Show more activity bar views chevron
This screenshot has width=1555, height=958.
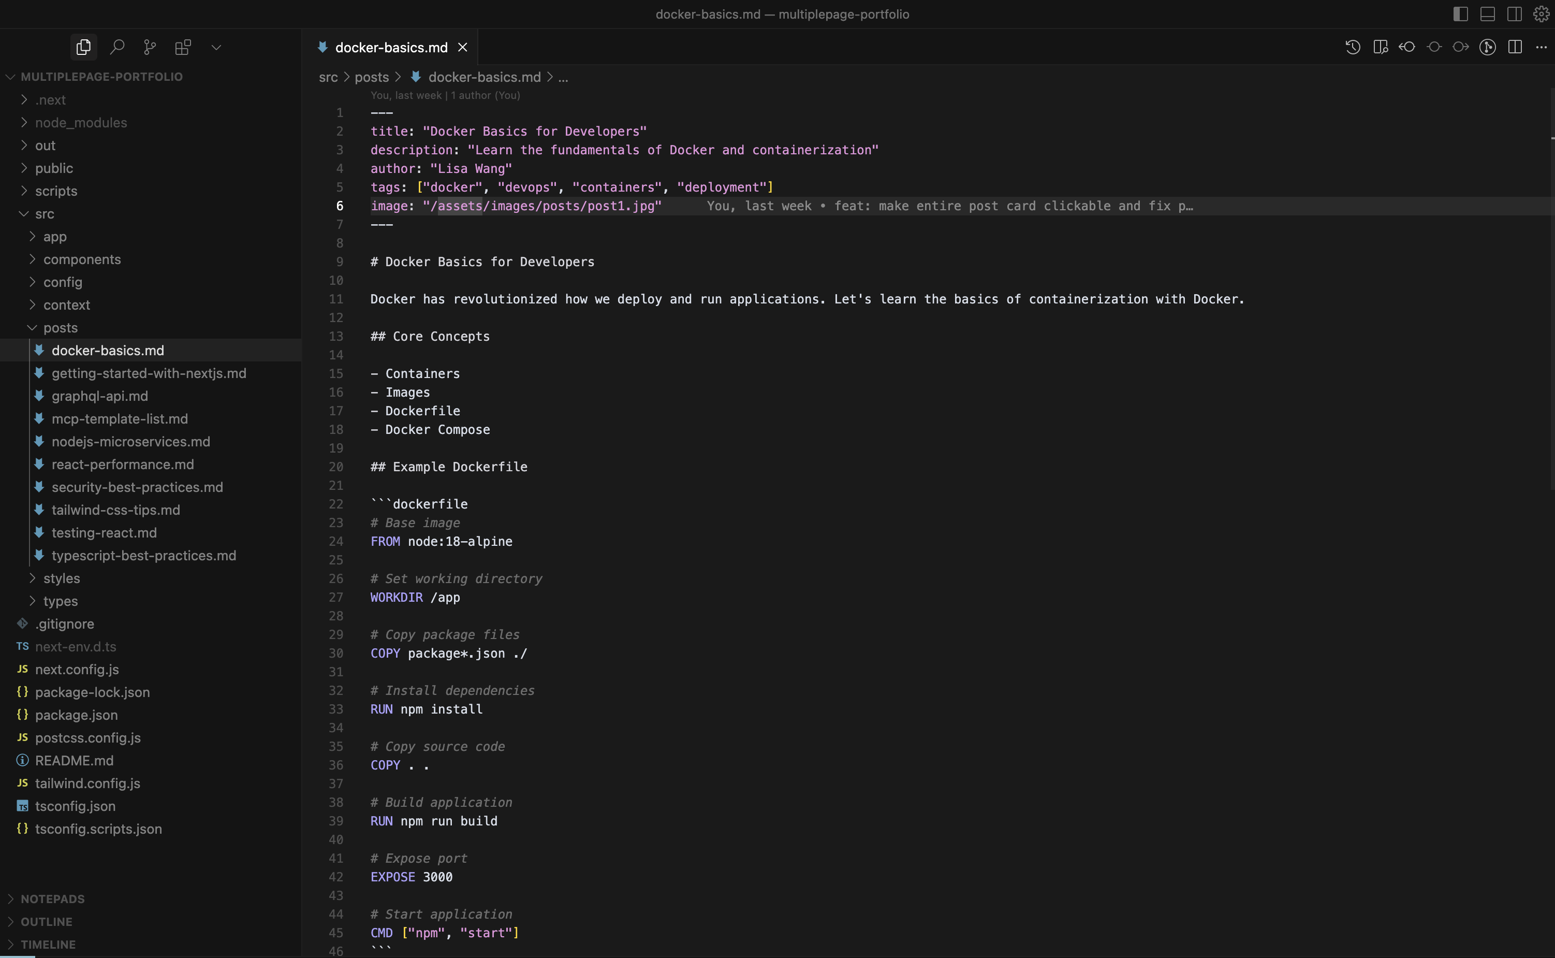pyautogui.click(x=216, y=47)
